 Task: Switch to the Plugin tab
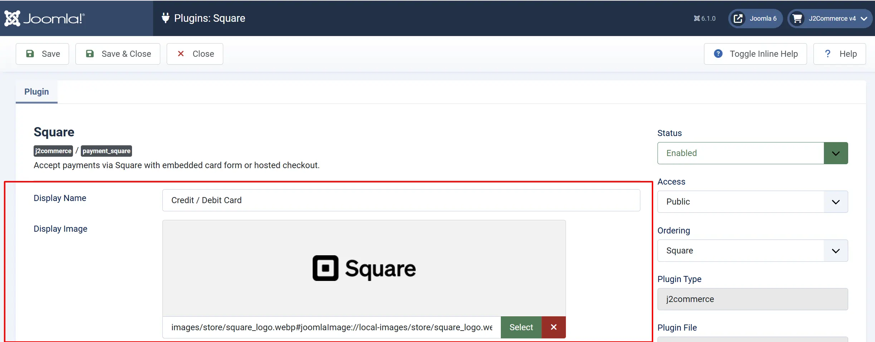pyautogui.click(x=36, y=92)
